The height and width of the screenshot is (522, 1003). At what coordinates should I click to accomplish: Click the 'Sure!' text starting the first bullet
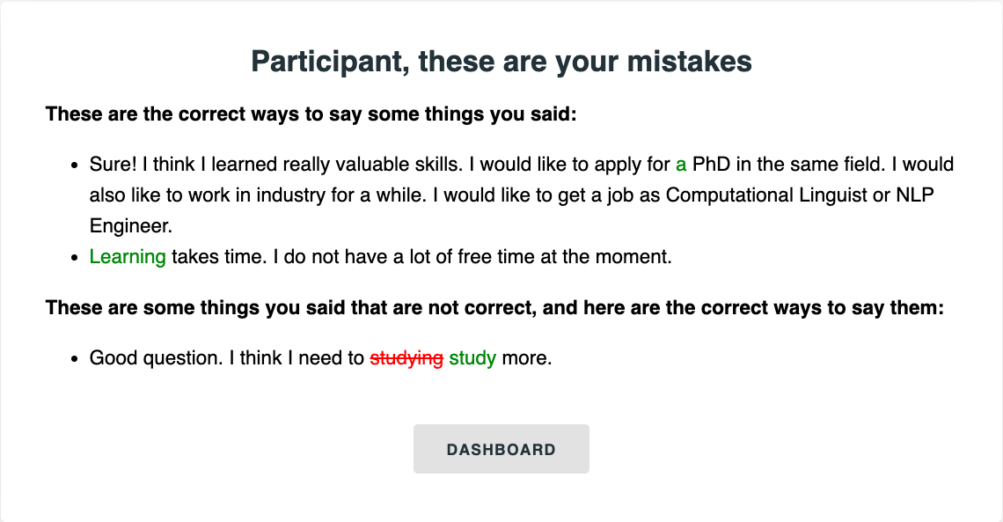(110, 165)
